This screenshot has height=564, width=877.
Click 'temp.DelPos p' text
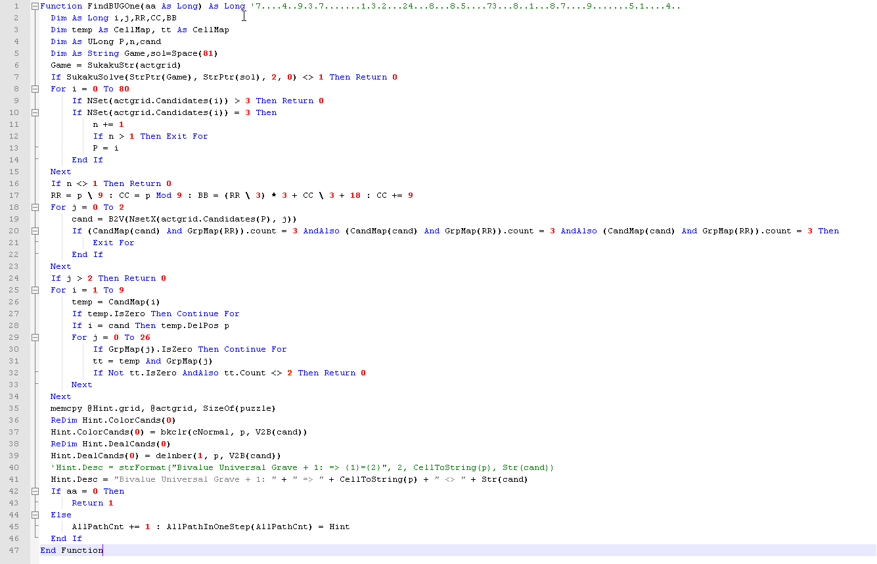pos(195,325)
